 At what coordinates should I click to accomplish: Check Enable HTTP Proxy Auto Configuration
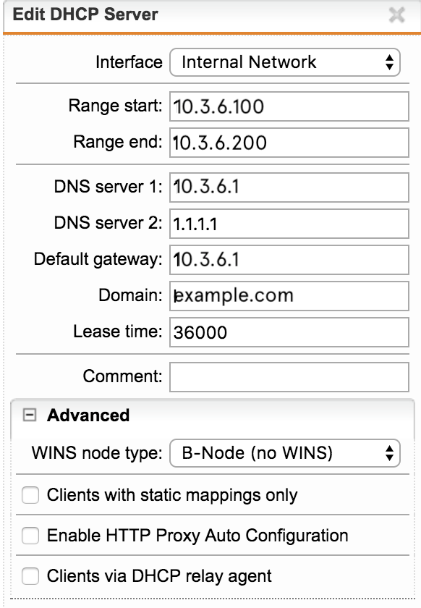pos(30,536)
